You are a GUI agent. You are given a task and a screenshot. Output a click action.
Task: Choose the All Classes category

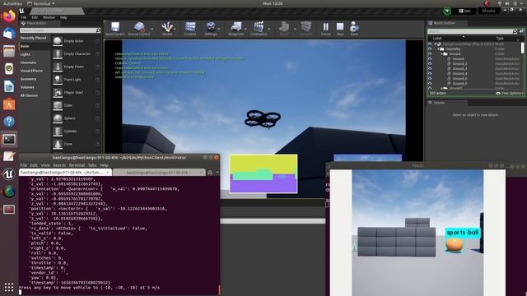pos(29,95)
